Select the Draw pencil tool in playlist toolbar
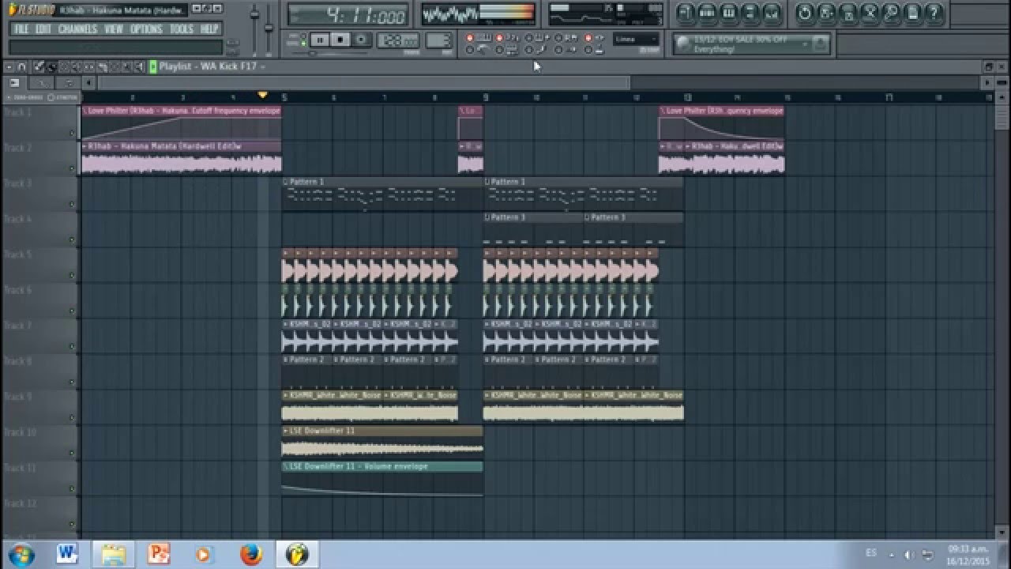The width and height of the screenshot is (1011, 569). coord(39,67)
